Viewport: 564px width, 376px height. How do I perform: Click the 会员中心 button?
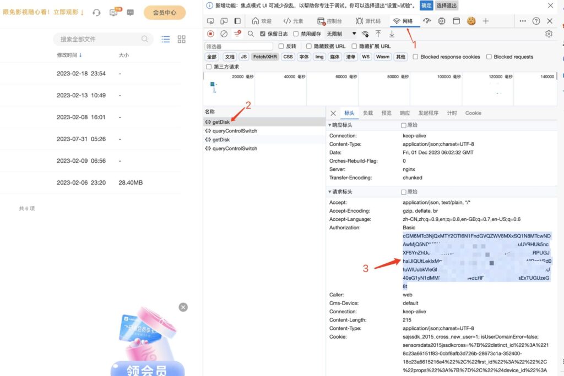point(165,12)
